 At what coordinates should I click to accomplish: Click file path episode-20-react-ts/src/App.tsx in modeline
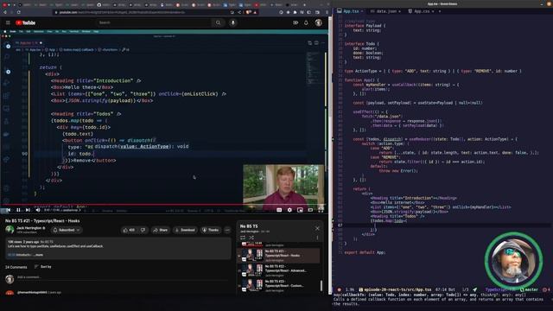point(397,289)
